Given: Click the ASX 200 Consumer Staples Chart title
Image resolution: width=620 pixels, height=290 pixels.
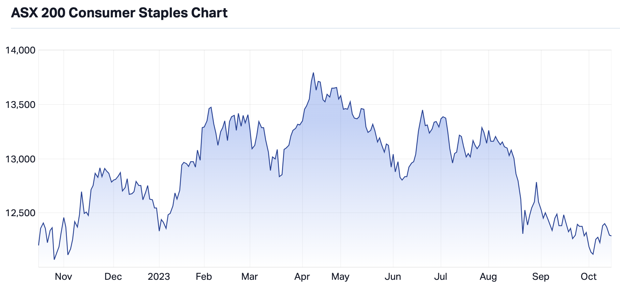Looking at the screenshot, I should tap(119, 13).
